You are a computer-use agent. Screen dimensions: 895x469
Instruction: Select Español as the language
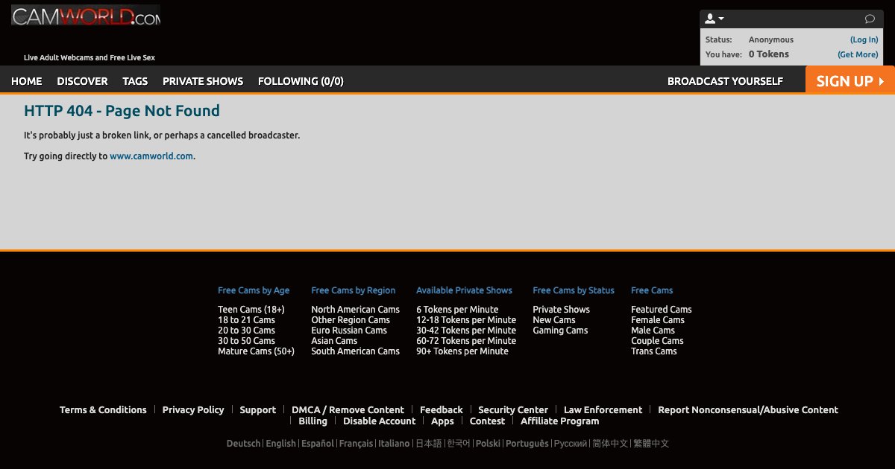click(317, 444)
